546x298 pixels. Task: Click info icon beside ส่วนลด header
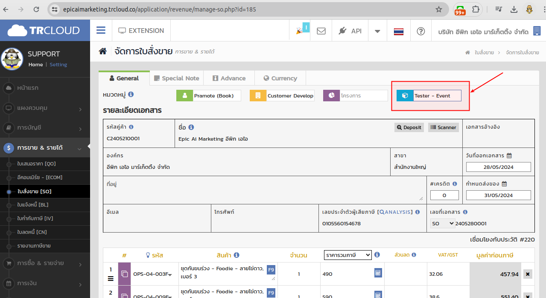click(x=414, y=255)
